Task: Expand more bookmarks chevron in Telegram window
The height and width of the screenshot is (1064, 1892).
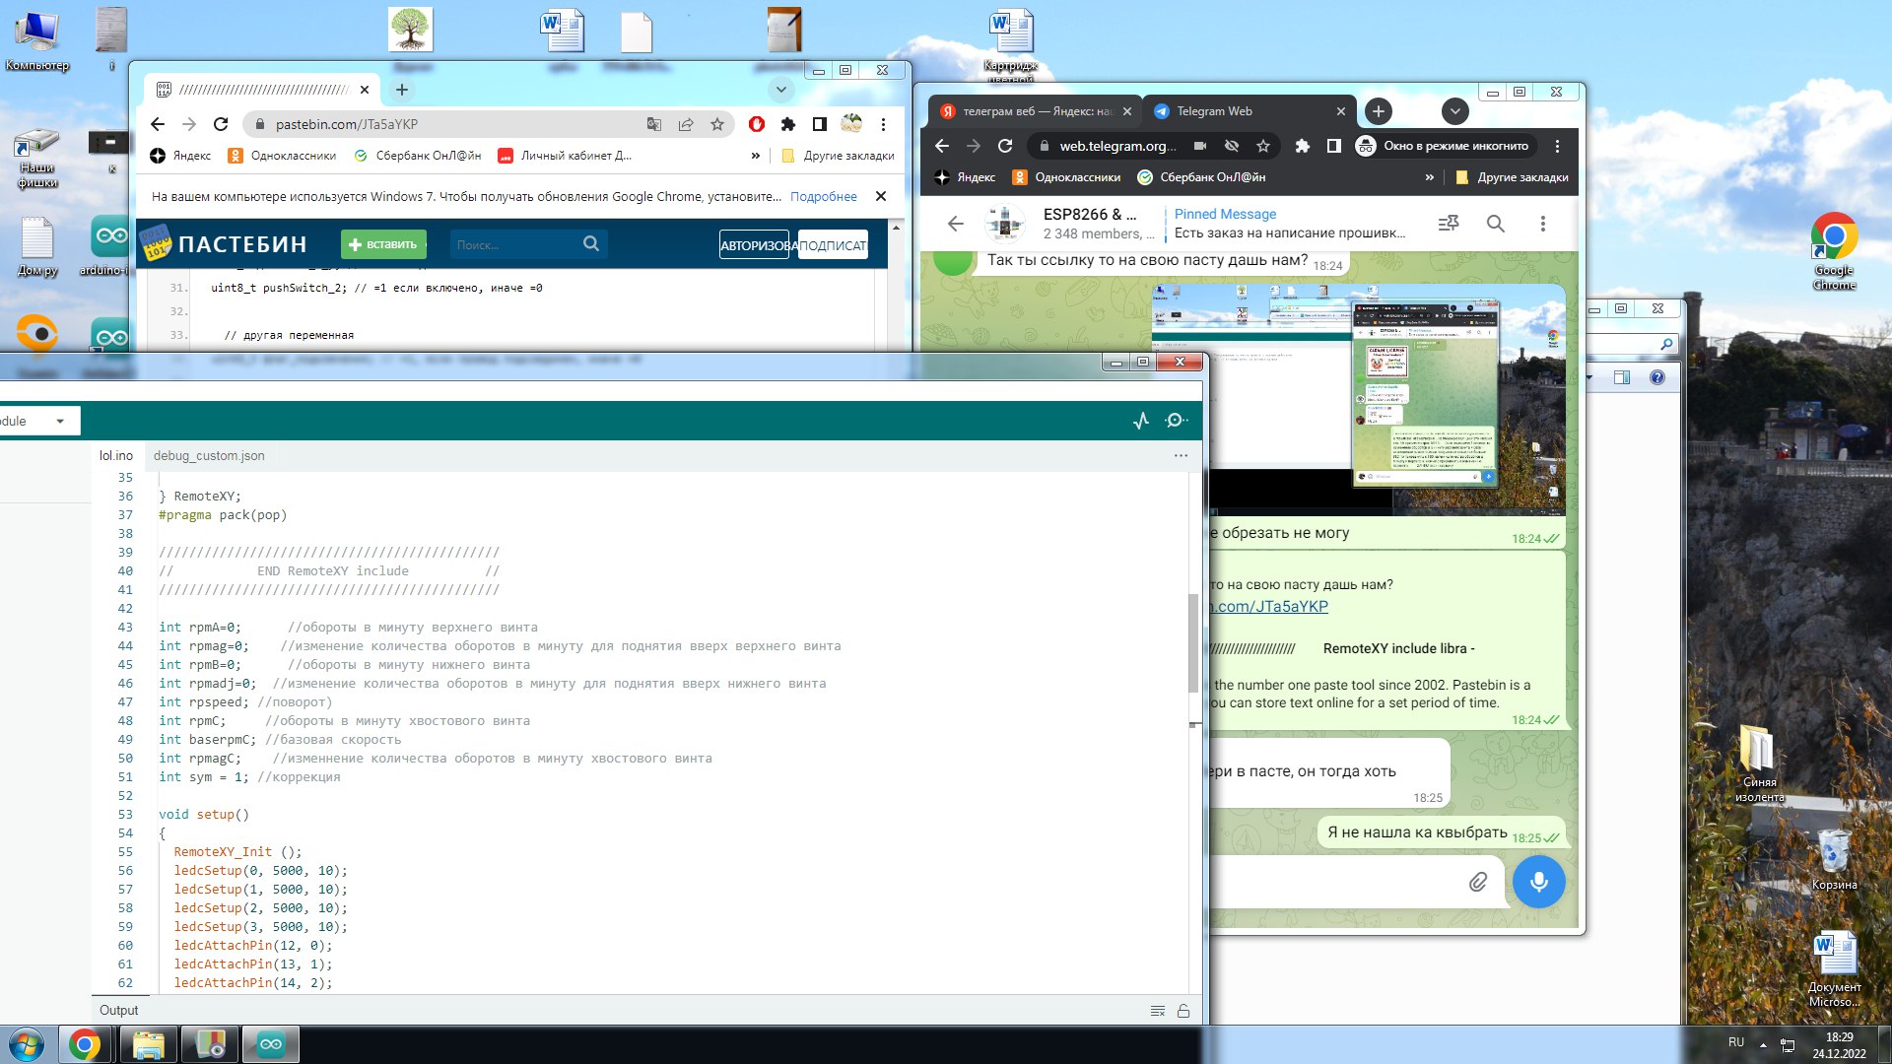Action: (x=1429, y=177)
